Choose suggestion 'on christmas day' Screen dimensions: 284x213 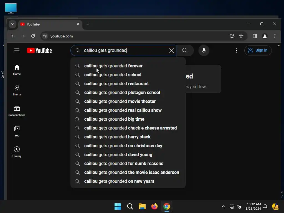[x=128, y=146]
